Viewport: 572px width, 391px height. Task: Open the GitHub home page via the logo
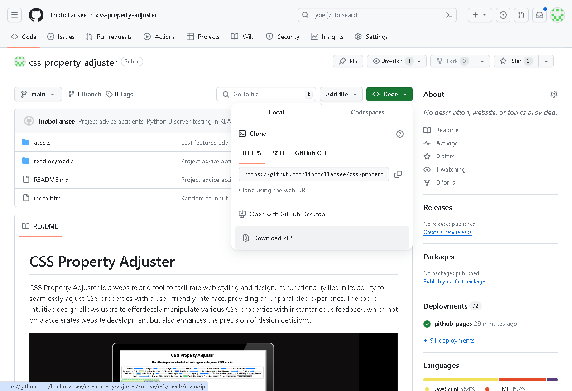pyautogui.click(x=36, y=14)
